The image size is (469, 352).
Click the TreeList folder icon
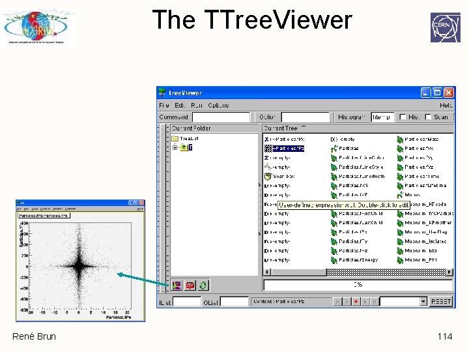click(175, 139)
